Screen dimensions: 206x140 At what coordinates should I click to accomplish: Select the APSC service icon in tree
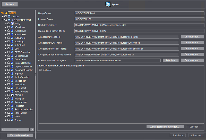tap(12, 24)
